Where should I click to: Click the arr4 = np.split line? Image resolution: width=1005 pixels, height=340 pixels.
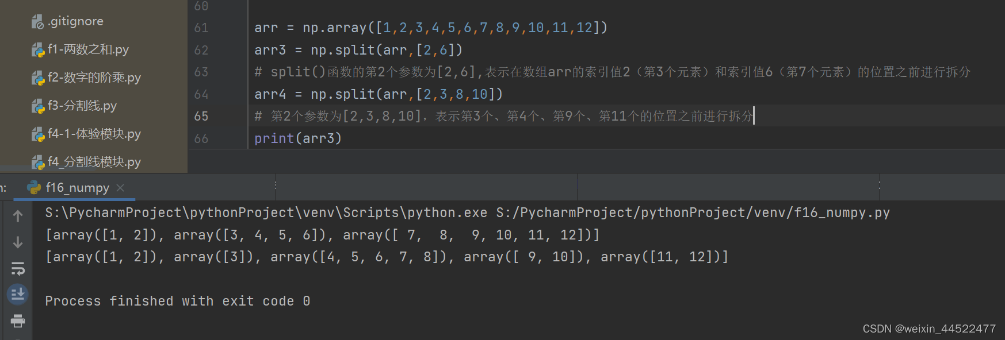(379, 94)
